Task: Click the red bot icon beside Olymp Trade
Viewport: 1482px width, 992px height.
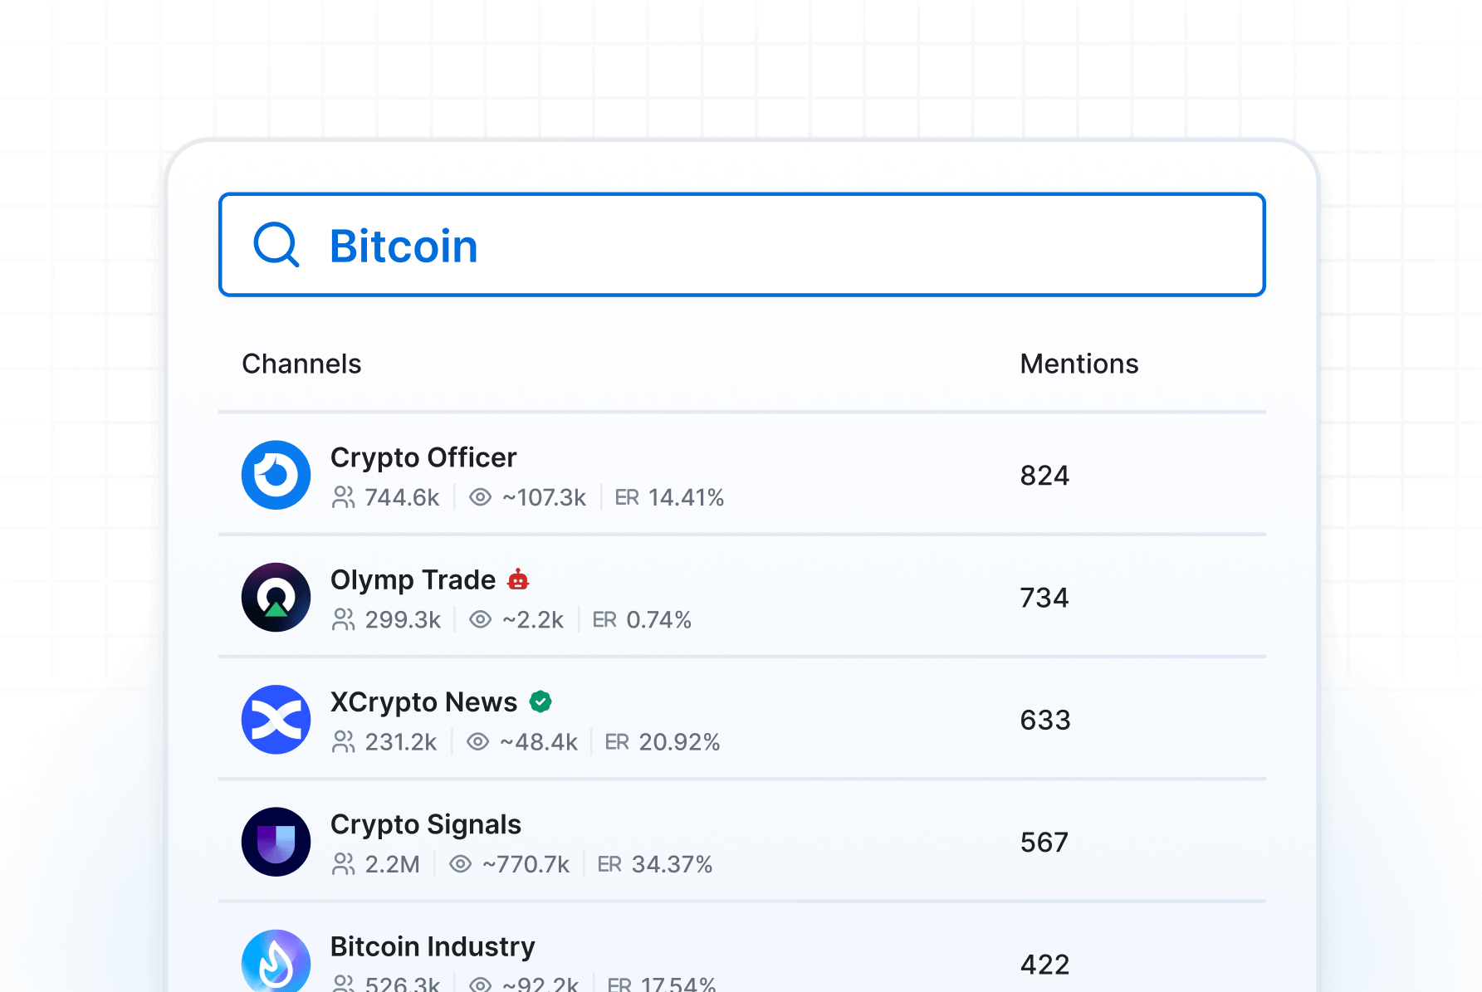Action: coord(518,579)
